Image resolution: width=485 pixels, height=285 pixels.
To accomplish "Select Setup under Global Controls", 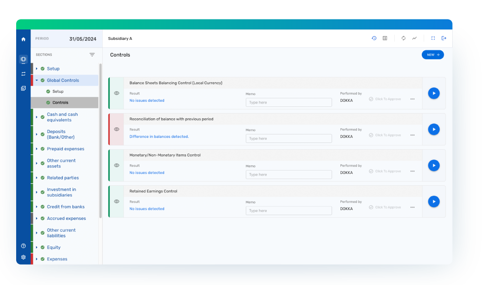I will point(58,91).
